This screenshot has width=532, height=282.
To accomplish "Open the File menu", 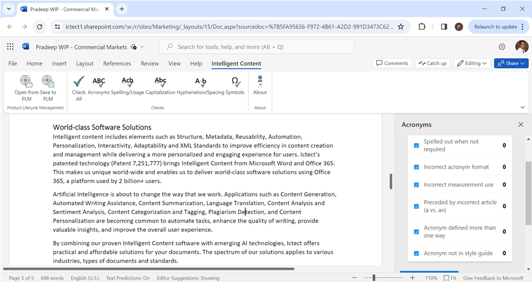I will pyautogui.click(x=13, y=63).
